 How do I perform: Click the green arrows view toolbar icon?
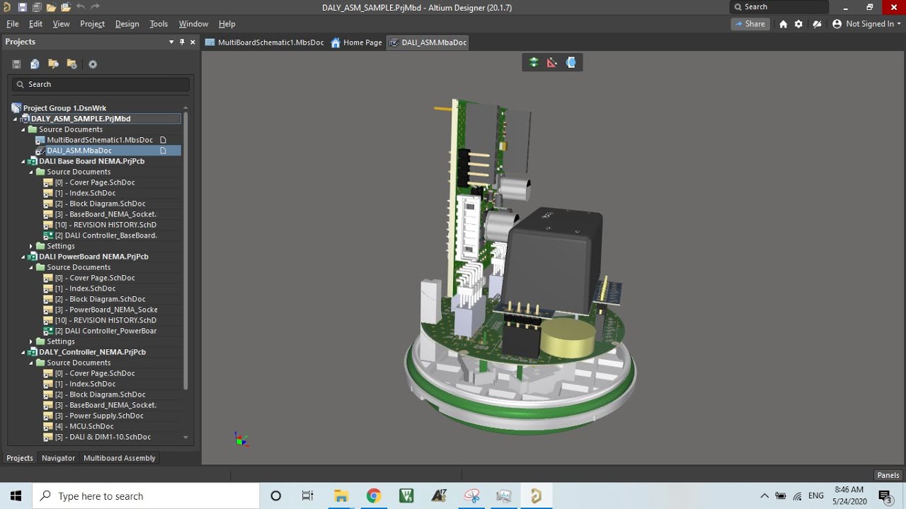(534, 62)
